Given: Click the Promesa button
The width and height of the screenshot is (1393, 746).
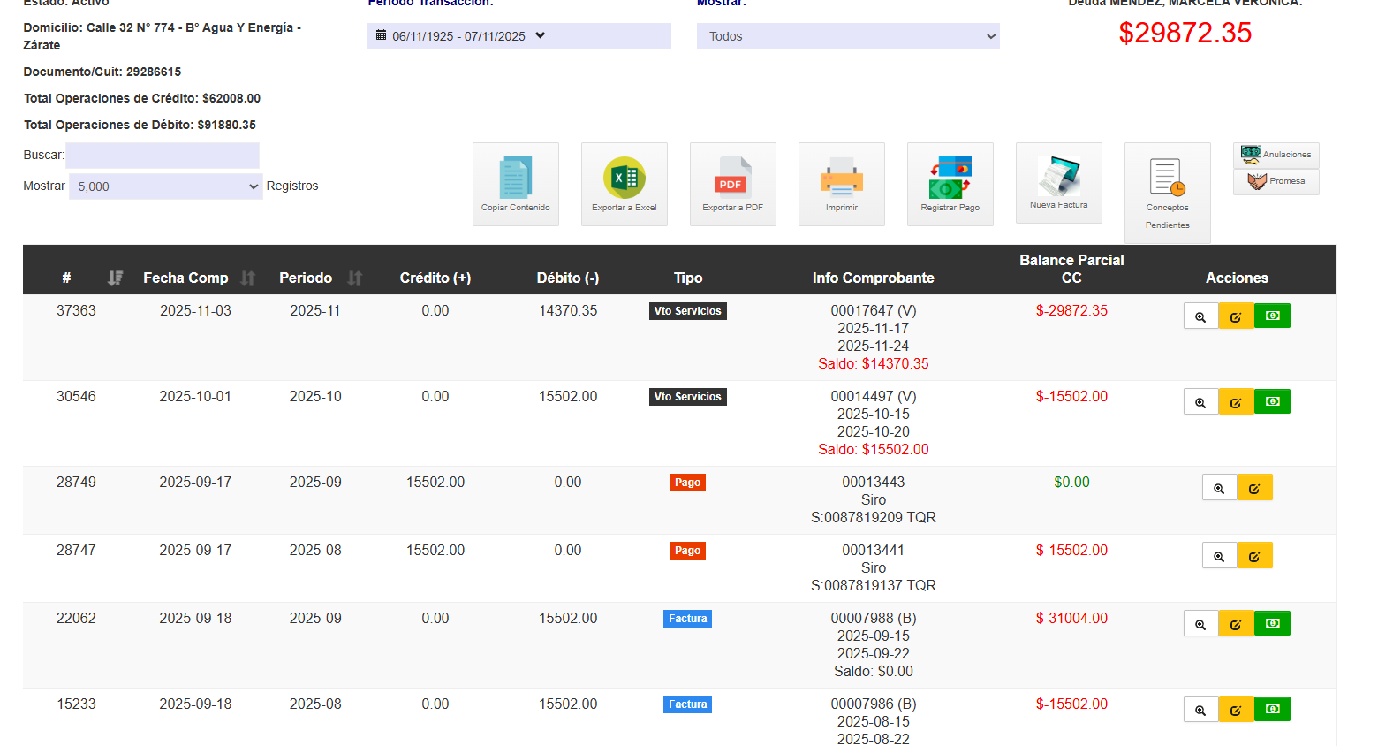Looking at the screenshot, I should (x=1276, y=181).
